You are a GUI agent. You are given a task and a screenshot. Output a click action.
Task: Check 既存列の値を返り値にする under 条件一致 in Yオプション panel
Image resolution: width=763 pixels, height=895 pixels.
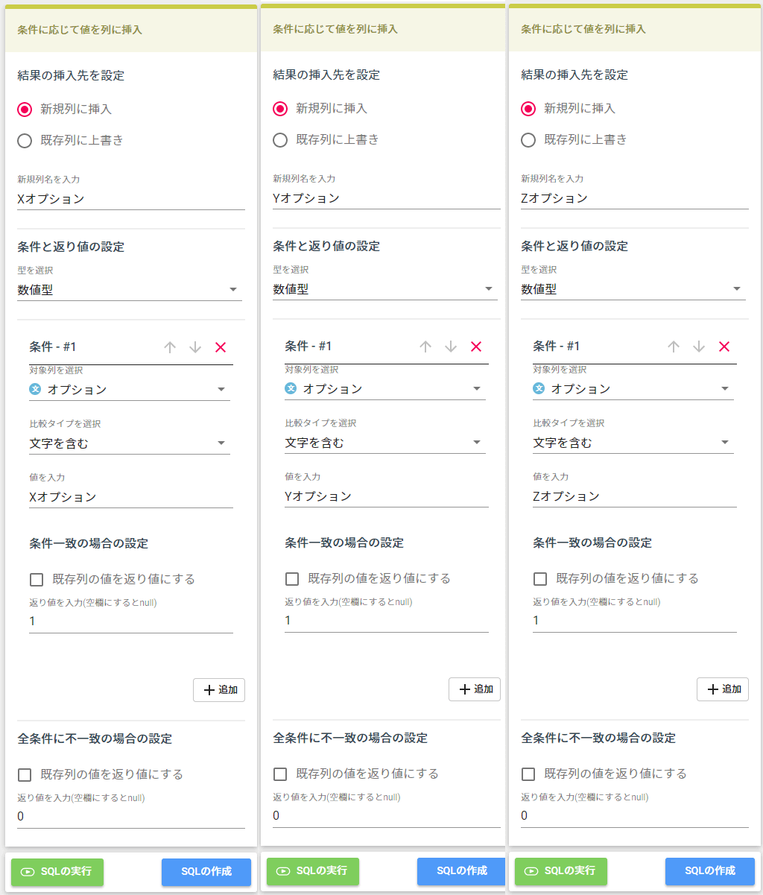click(x=292, y=579)
